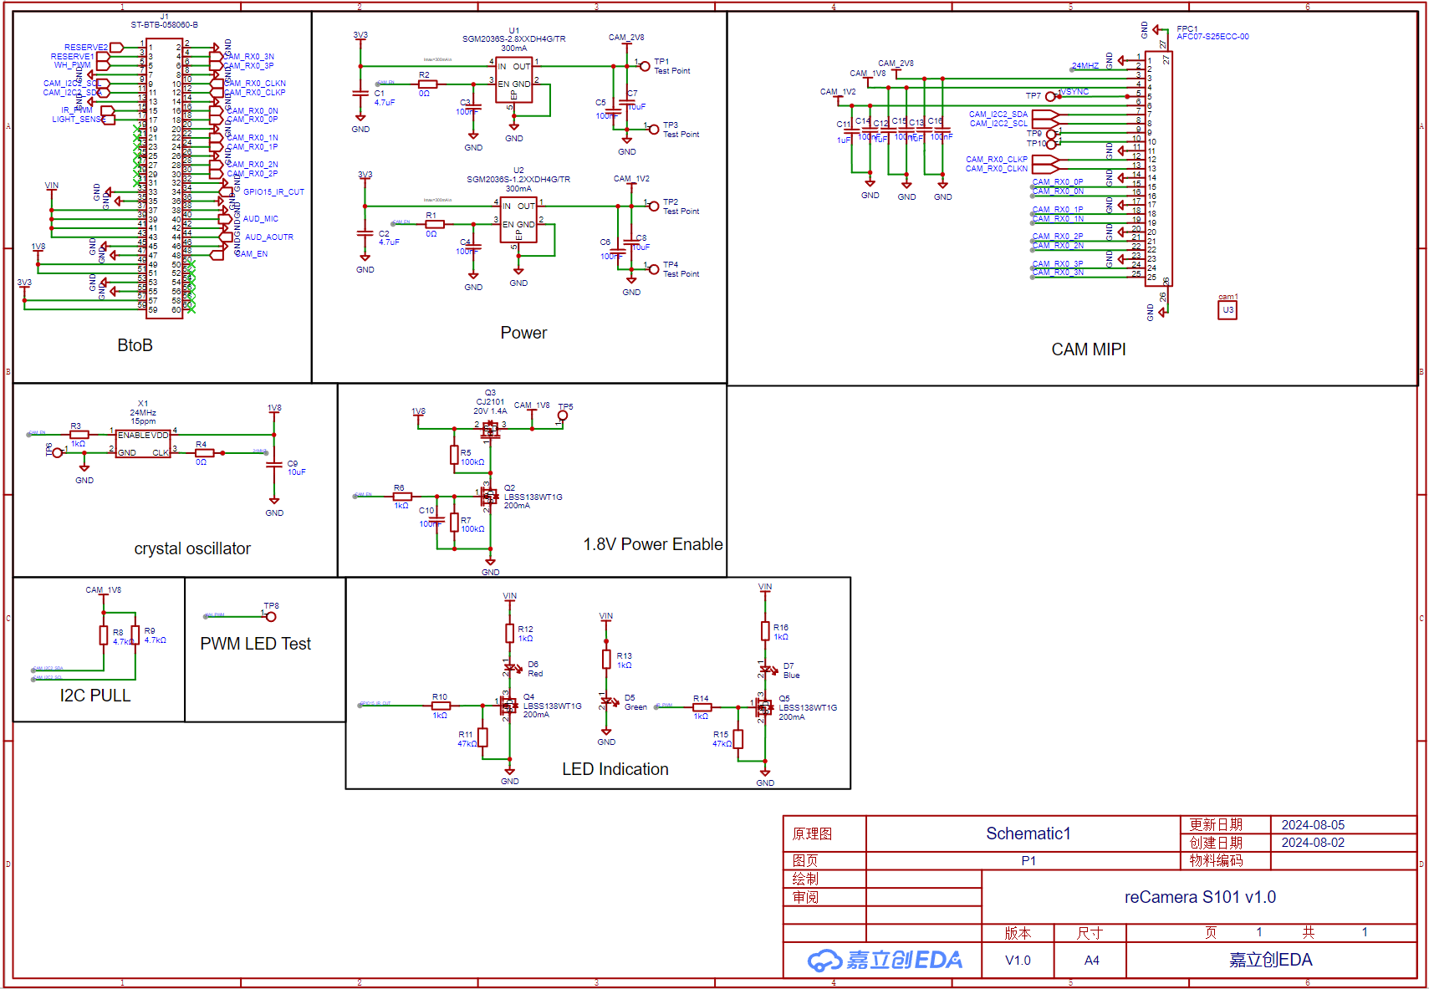Select the Q4 transistor in LED Indication
Viewport: 1429px width, 989px height.
[x=508, y=706]
